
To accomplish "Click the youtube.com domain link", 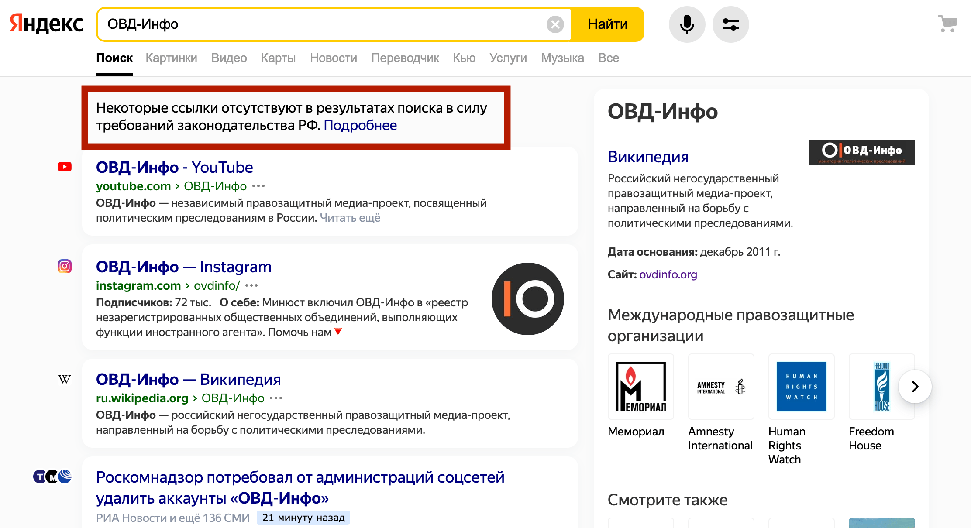I will coord(133,186).
